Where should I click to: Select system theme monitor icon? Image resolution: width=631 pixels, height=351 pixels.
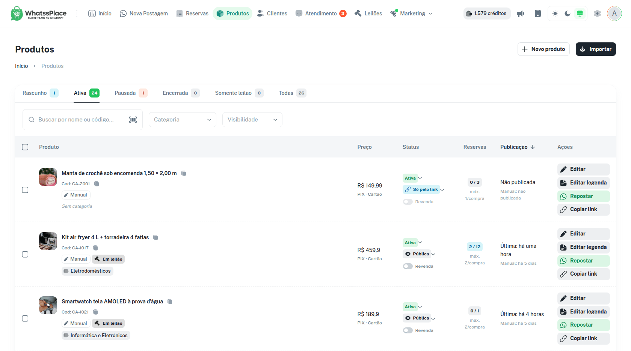[580, 13]
